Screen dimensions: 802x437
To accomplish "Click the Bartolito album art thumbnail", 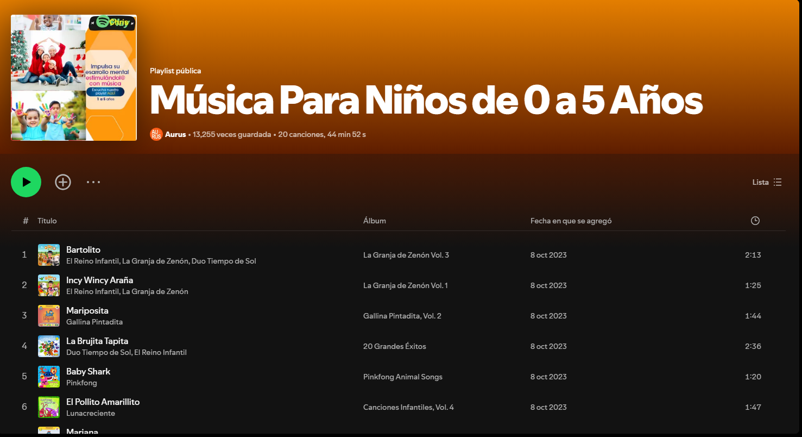I will 49,255.
